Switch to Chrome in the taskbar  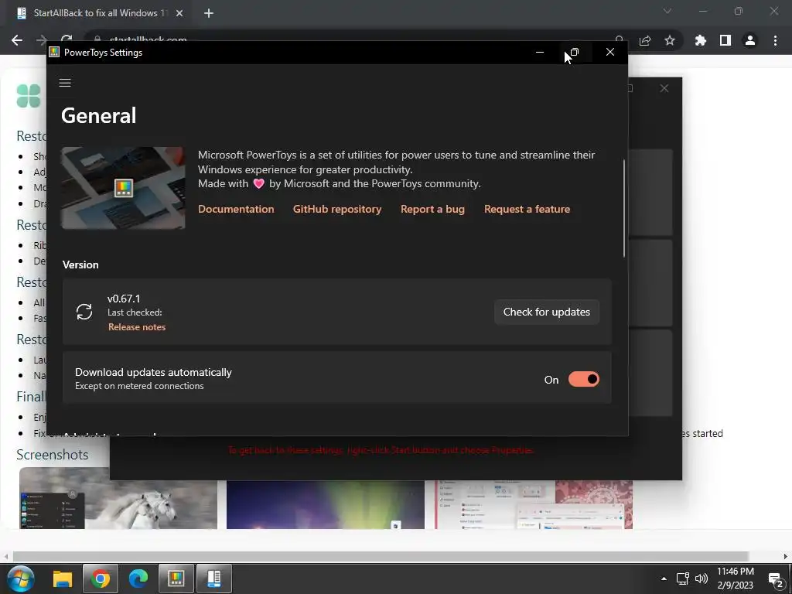coord(101,579)
